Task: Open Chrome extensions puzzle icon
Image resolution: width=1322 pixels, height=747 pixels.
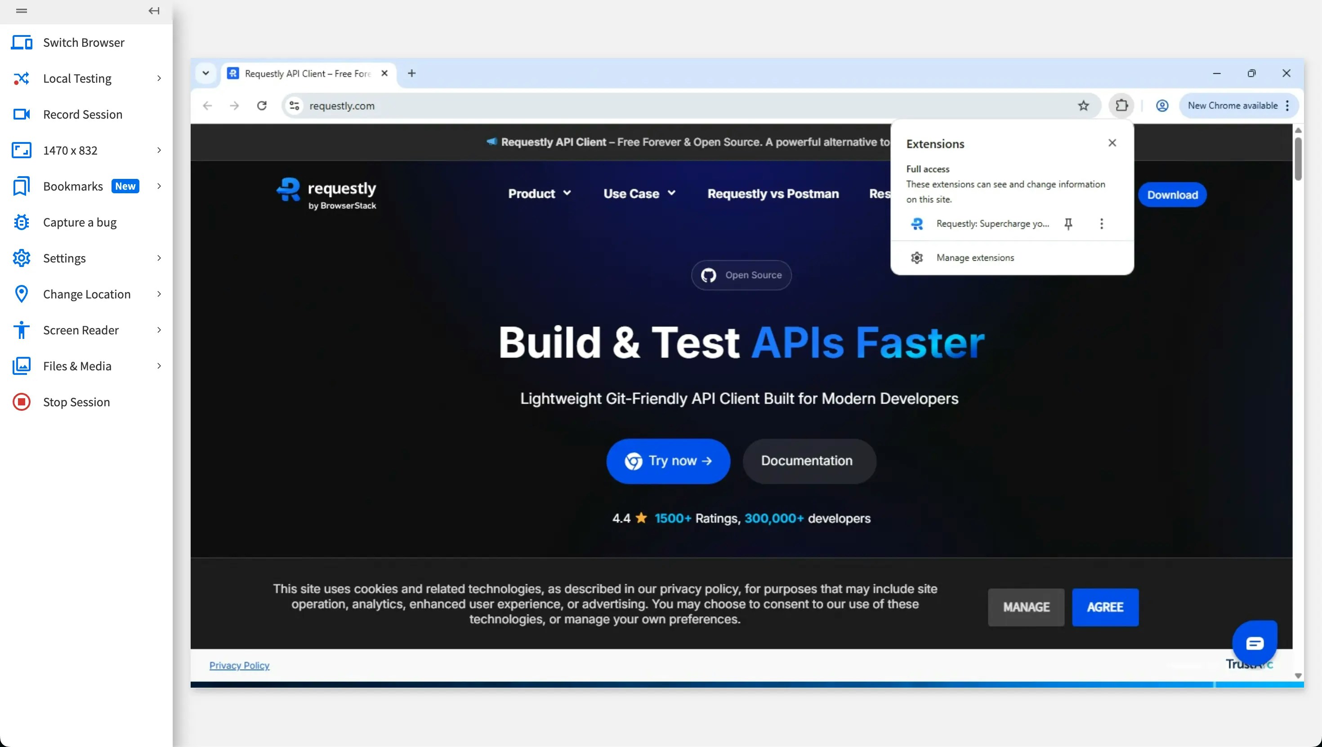Action: [1122, 106]
